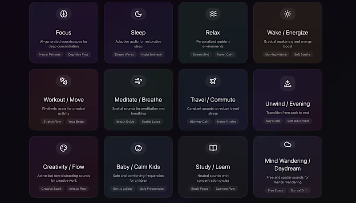Click the airplane icon on Travel / Commute

point(213,81)
